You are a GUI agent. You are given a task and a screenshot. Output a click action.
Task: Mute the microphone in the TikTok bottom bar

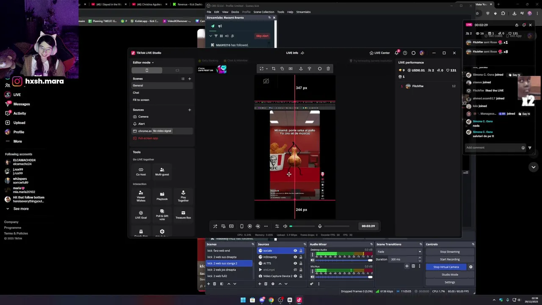click(x=320, y=226)
